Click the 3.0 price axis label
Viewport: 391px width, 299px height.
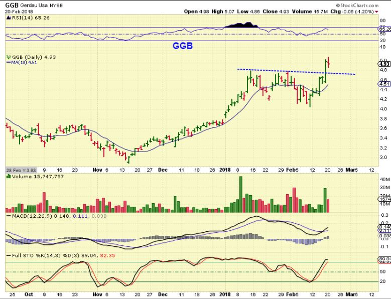tap(383, 158)
